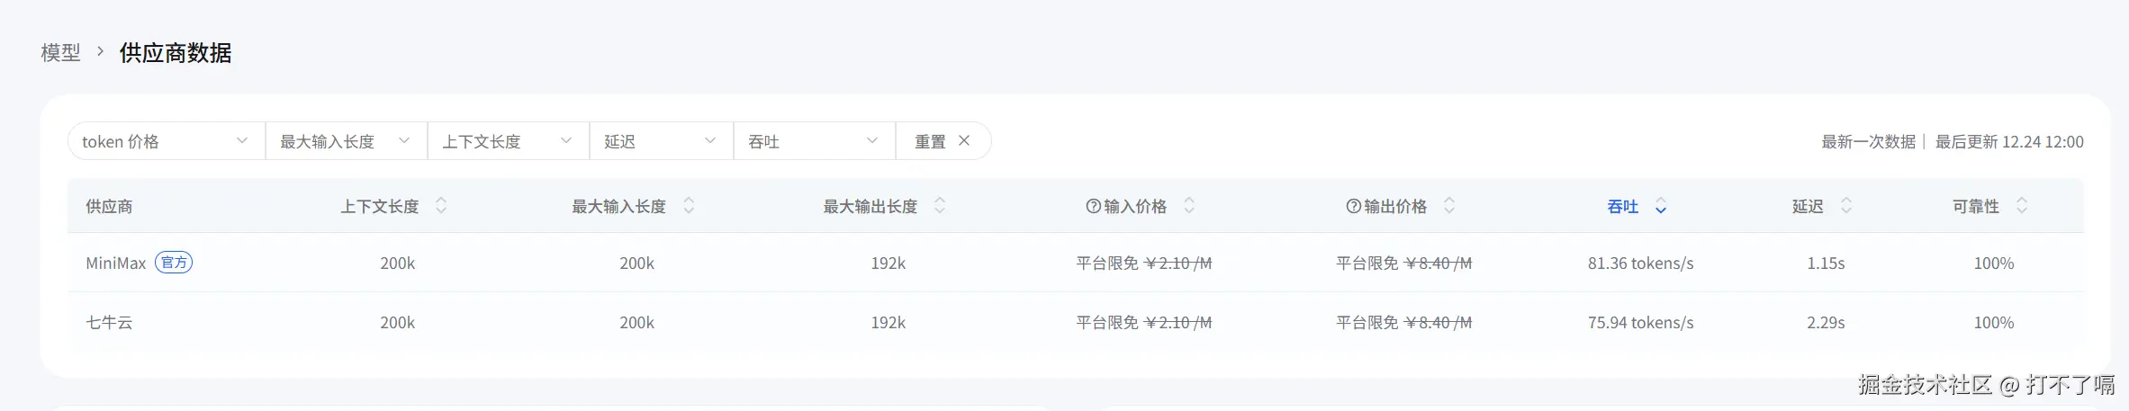Expand the 延迟 filter dropdown
This screenshot has width=2129, height=411.
(661, 141)
